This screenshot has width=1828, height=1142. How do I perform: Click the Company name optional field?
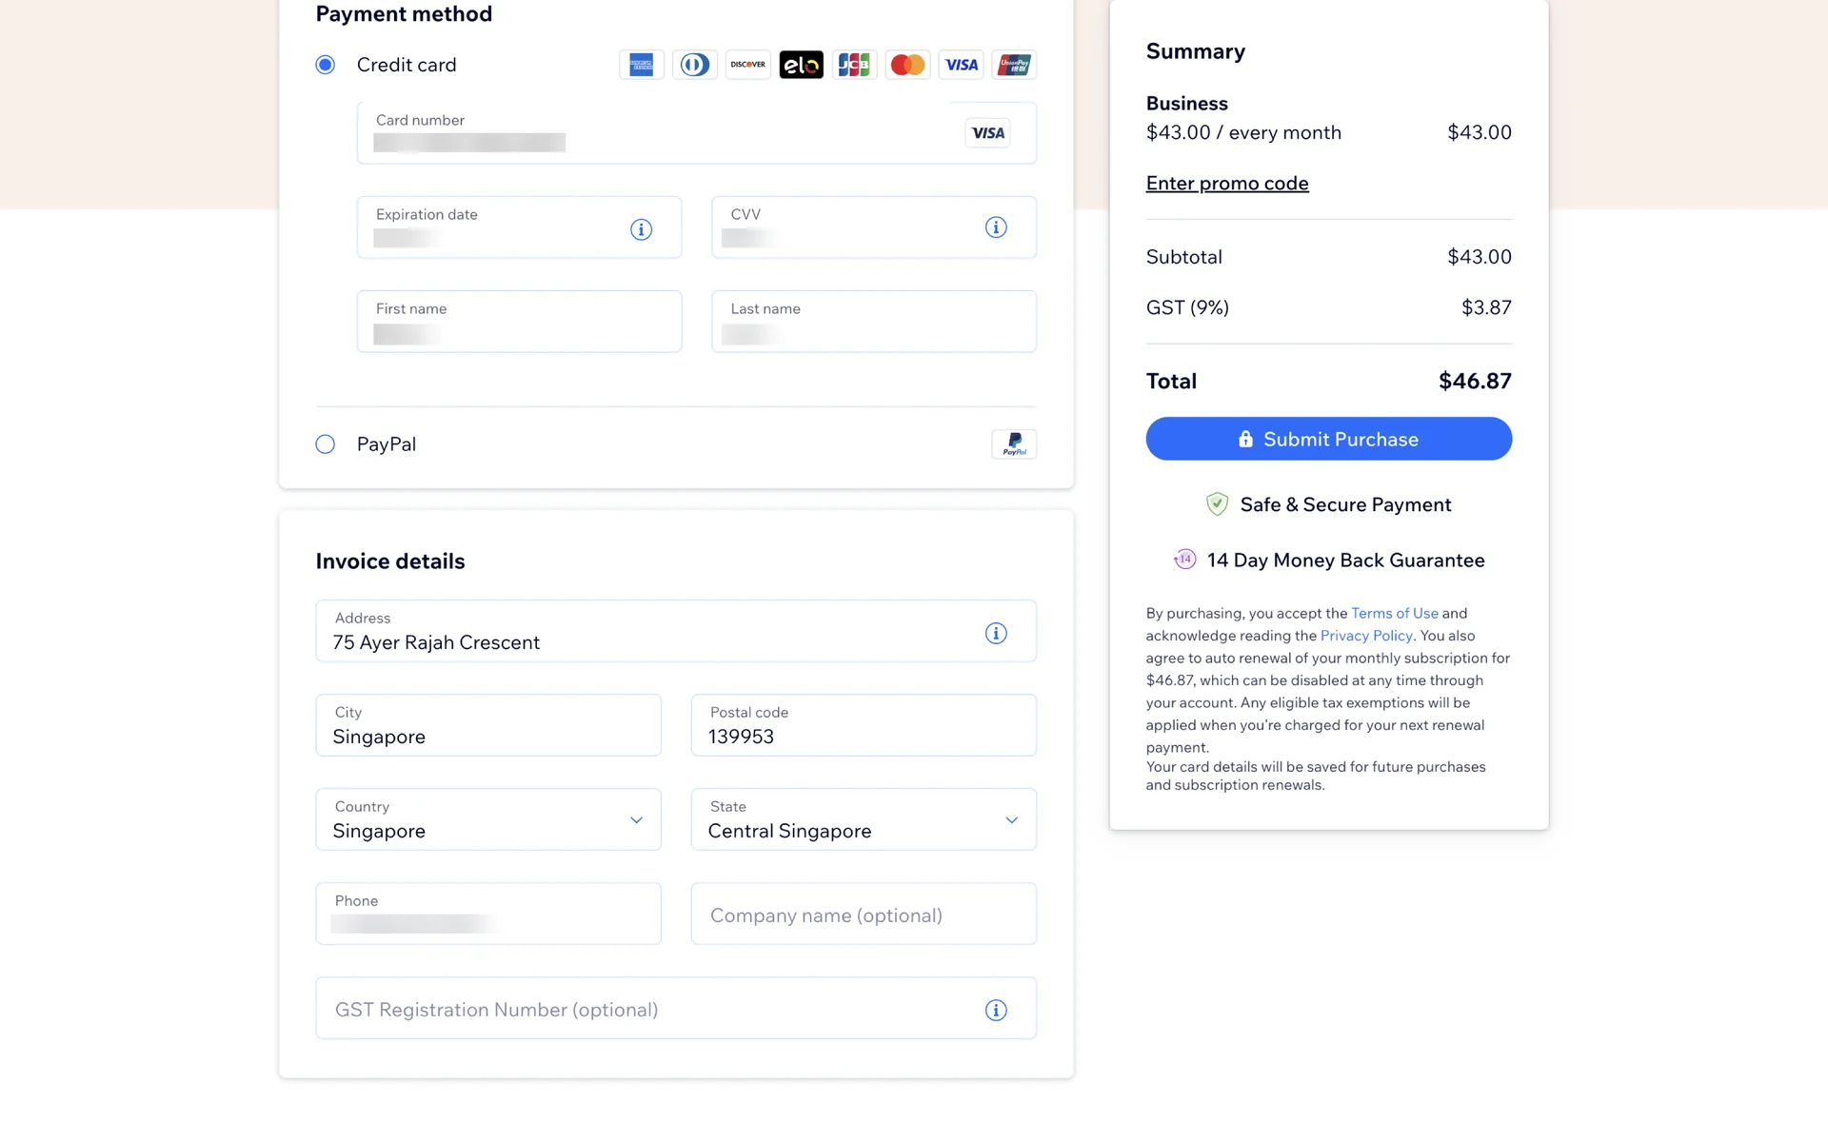tap(863, 915)
